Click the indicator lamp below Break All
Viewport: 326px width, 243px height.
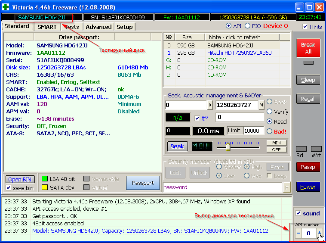pos(308,62)
